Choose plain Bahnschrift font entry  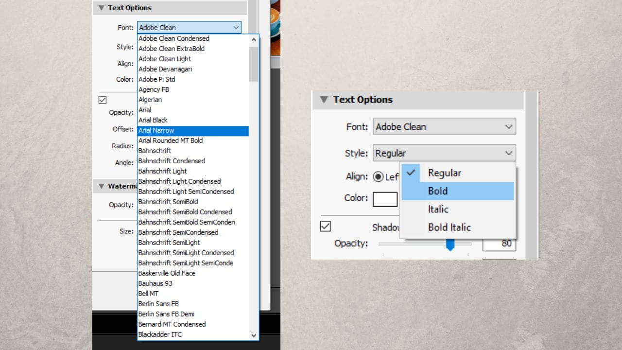pyautogui.click(x=193, y=151)
